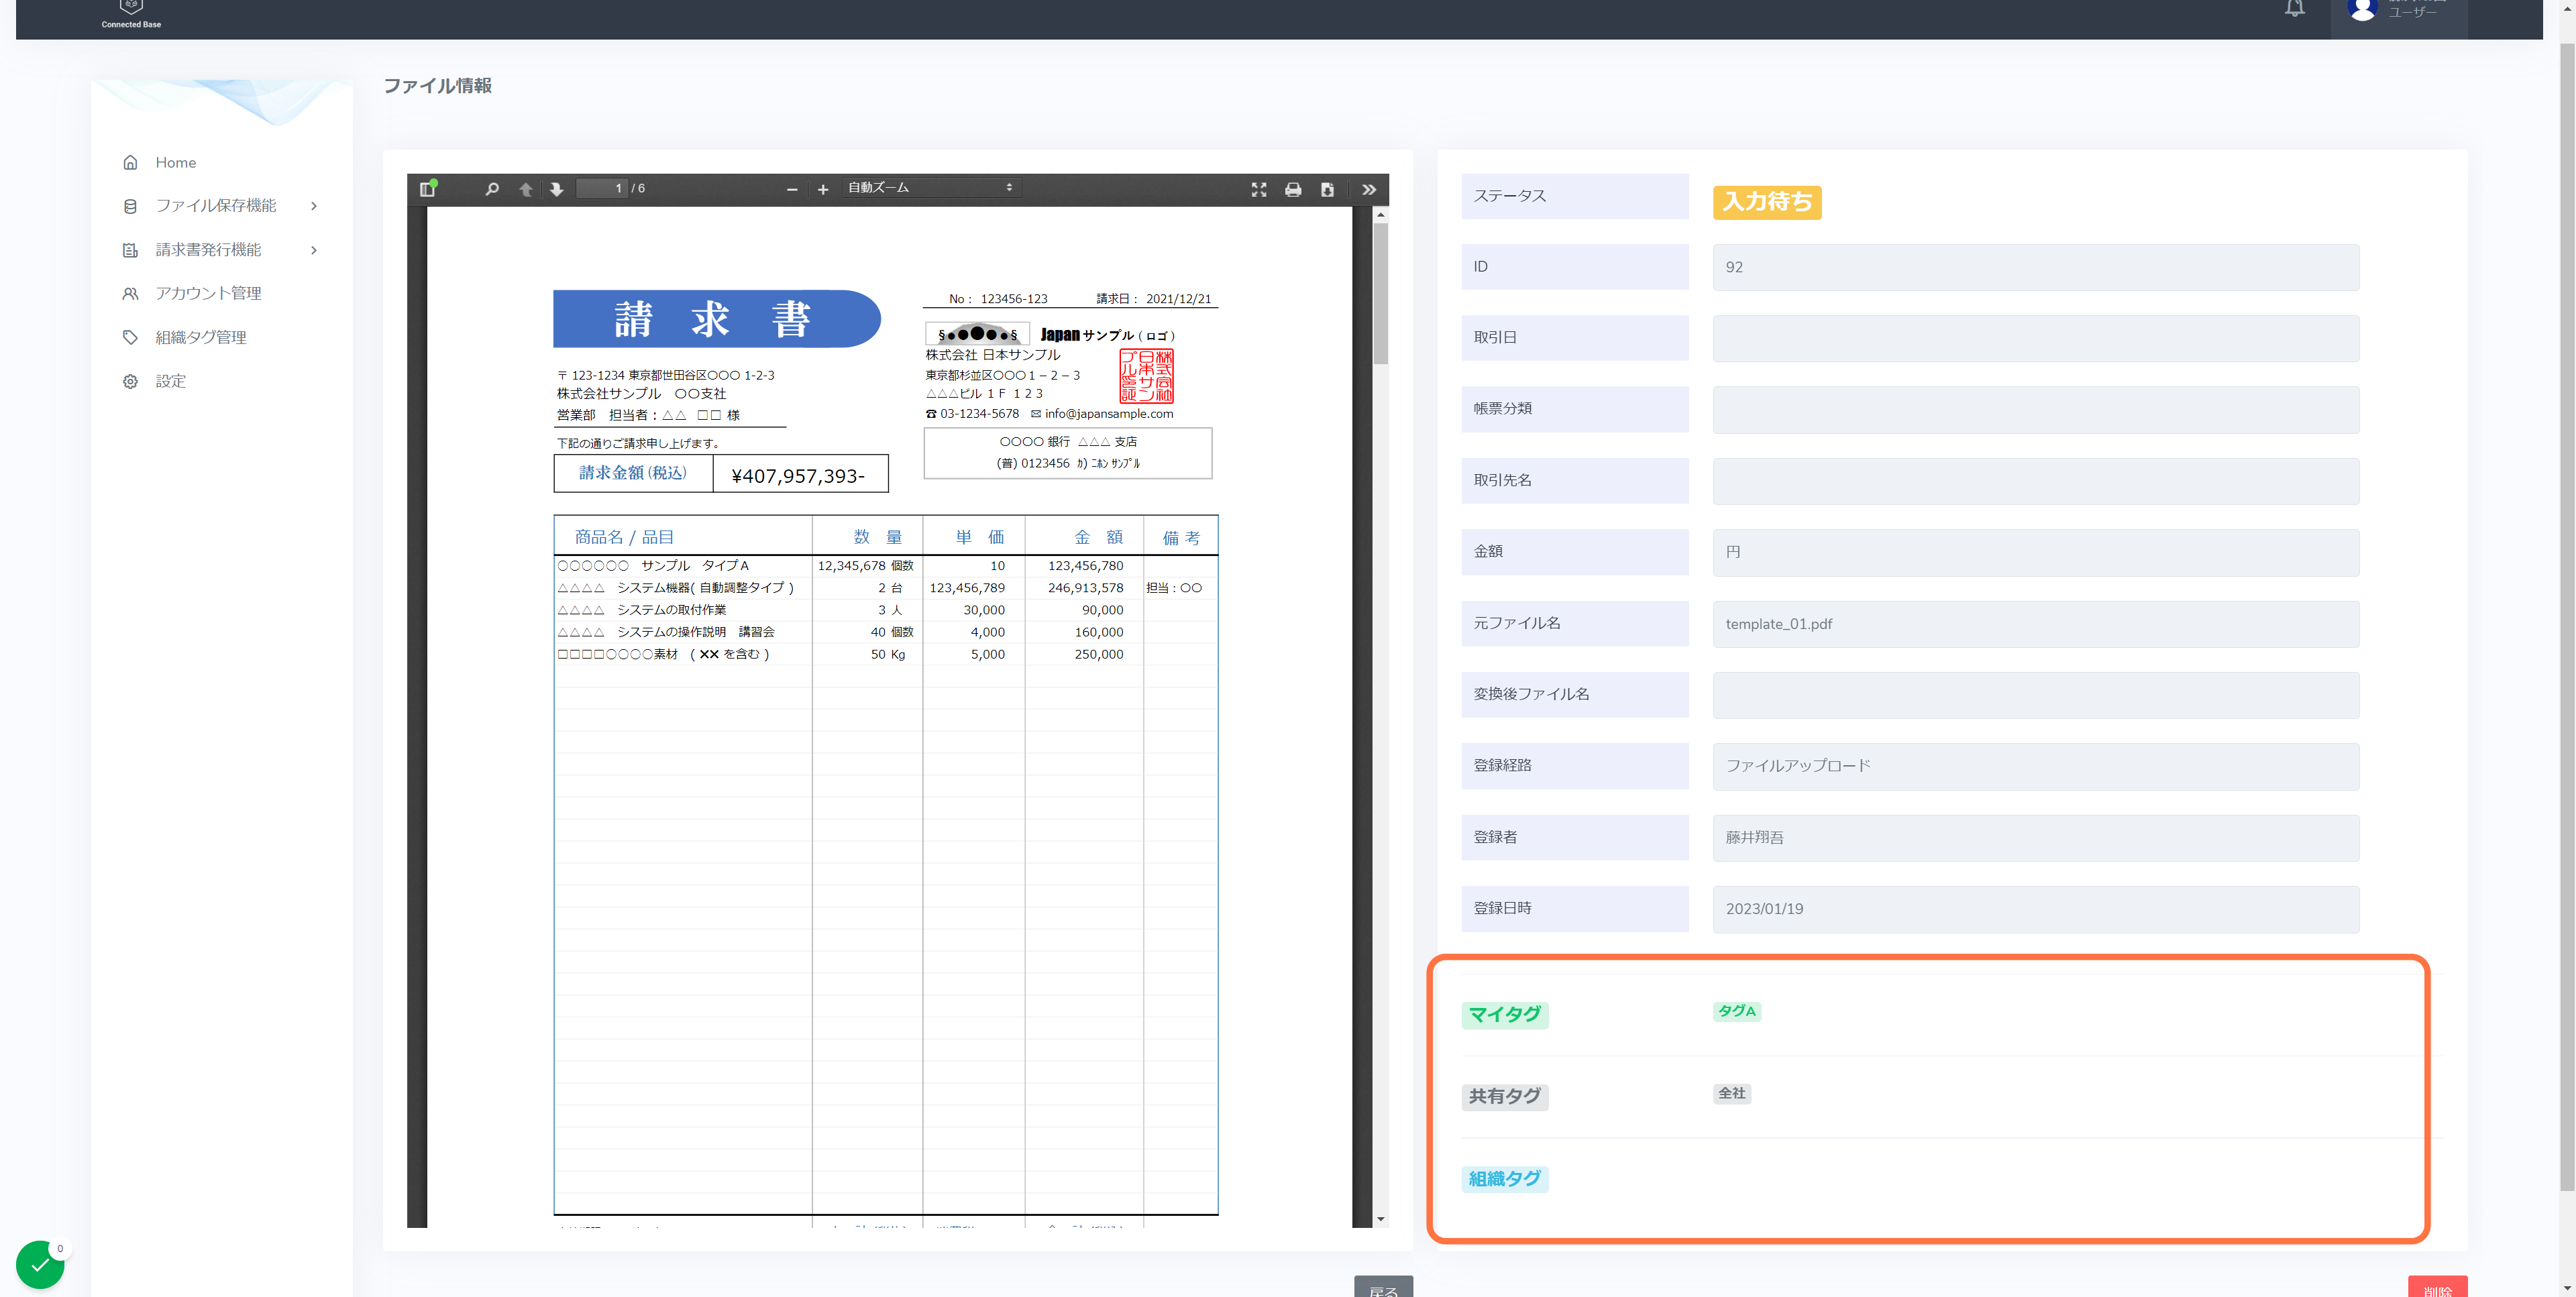The width and height of the screenshot is (2576, 1297).
Task: Click the タグA tag badge
Action: (1737, 1011)
